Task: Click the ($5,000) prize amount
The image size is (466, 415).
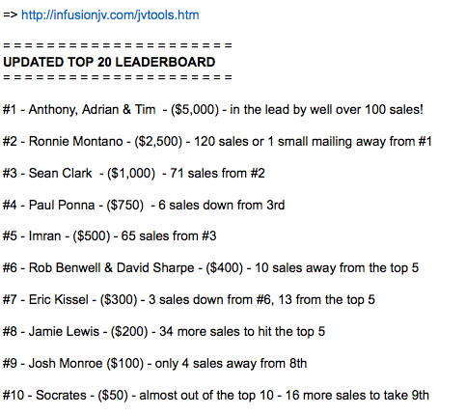Action: coord(195,110)
